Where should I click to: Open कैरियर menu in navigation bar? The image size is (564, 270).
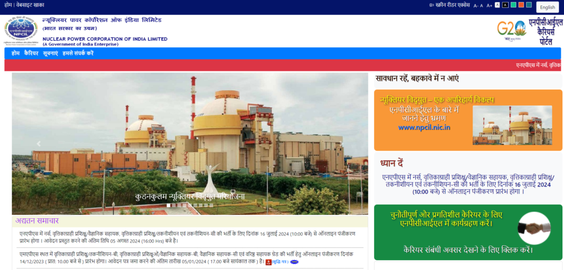click(x=31, y=53)
